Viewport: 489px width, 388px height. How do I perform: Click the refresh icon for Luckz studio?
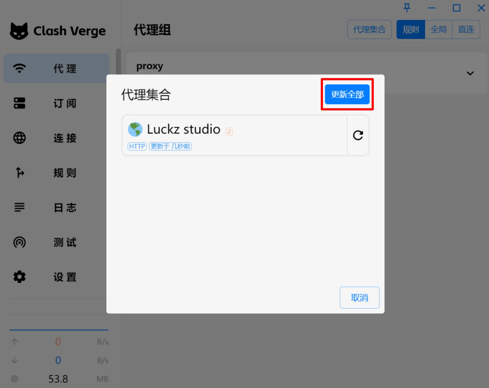click(x=358, y=135)
